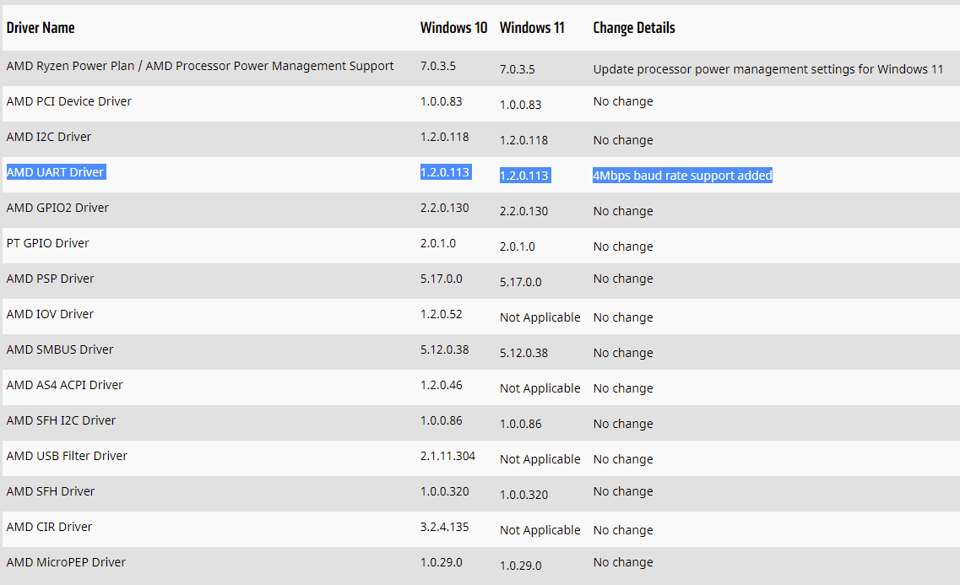Click Update processor power management settings text
960x585 pixels.
[x=767, y=69]
